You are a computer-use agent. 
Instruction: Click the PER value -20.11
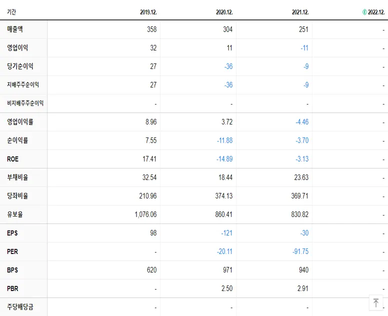(224, 251)
